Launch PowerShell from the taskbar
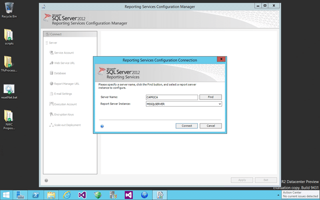320x200 pixels. [35, 195]
